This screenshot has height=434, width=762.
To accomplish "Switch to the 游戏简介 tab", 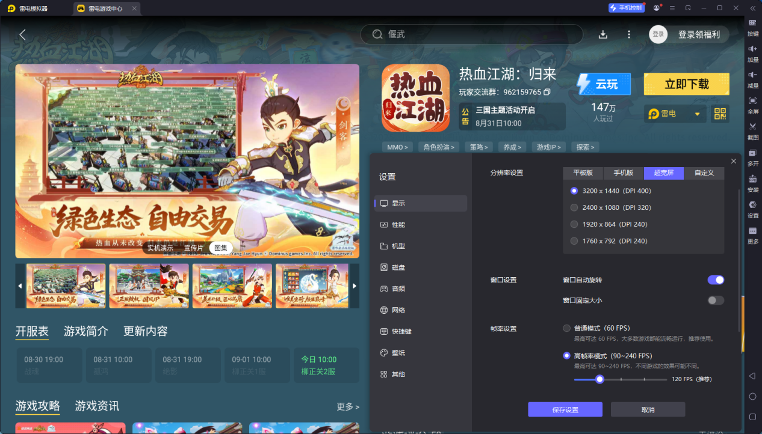I will point(86,331).
